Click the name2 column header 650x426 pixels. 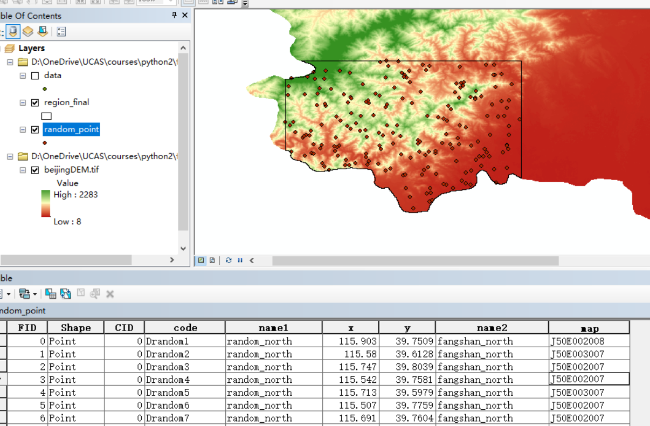click(x=492, y=327)
